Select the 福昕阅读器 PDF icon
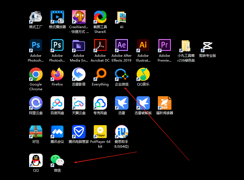This screenshot has width=244, height=180. pyautogui.click(x=165, y=103)
